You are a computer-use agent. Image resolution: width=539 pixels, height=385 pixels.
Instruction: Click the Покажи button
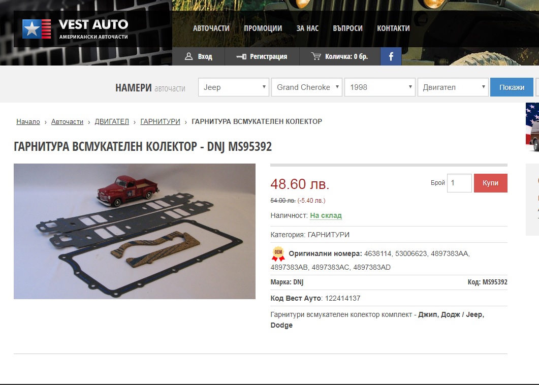[x=512, y=87]
